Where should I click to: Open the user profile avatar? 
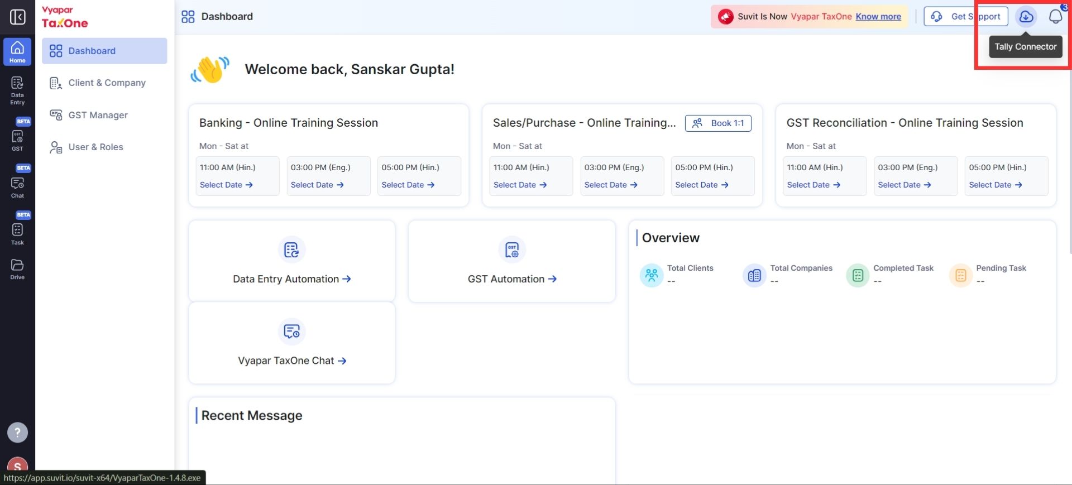click(x=17, y=467)
